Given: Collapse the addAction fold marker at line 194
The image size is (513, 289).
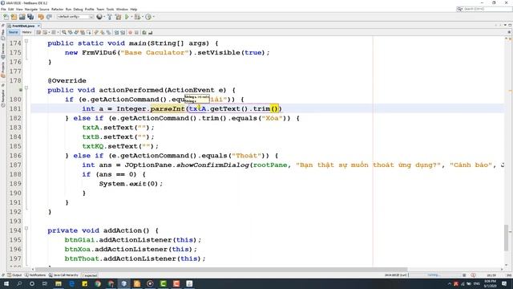Looking at the screenshot, I should pos(26,228).
